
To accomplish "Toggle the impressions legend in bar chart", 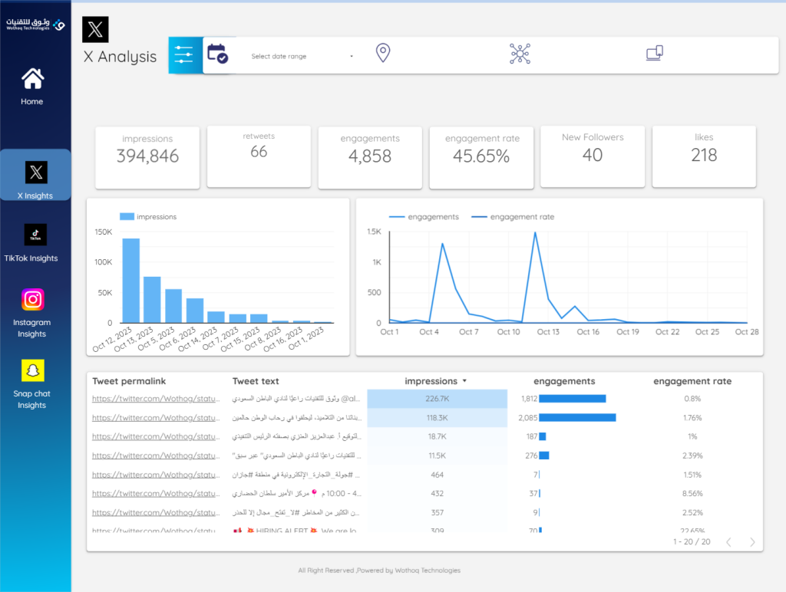I will 148,217.
